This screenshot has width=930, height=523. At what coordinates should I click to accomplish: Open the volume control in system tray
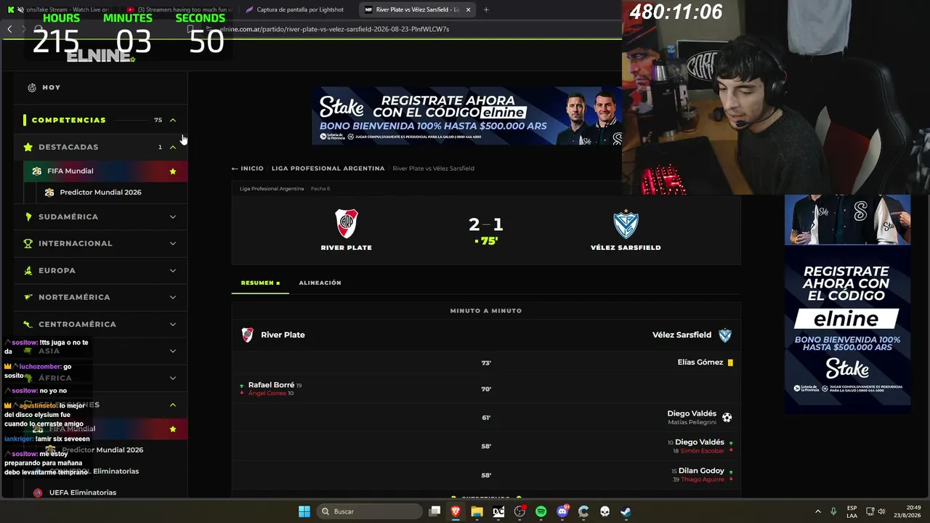pos(881,511)
